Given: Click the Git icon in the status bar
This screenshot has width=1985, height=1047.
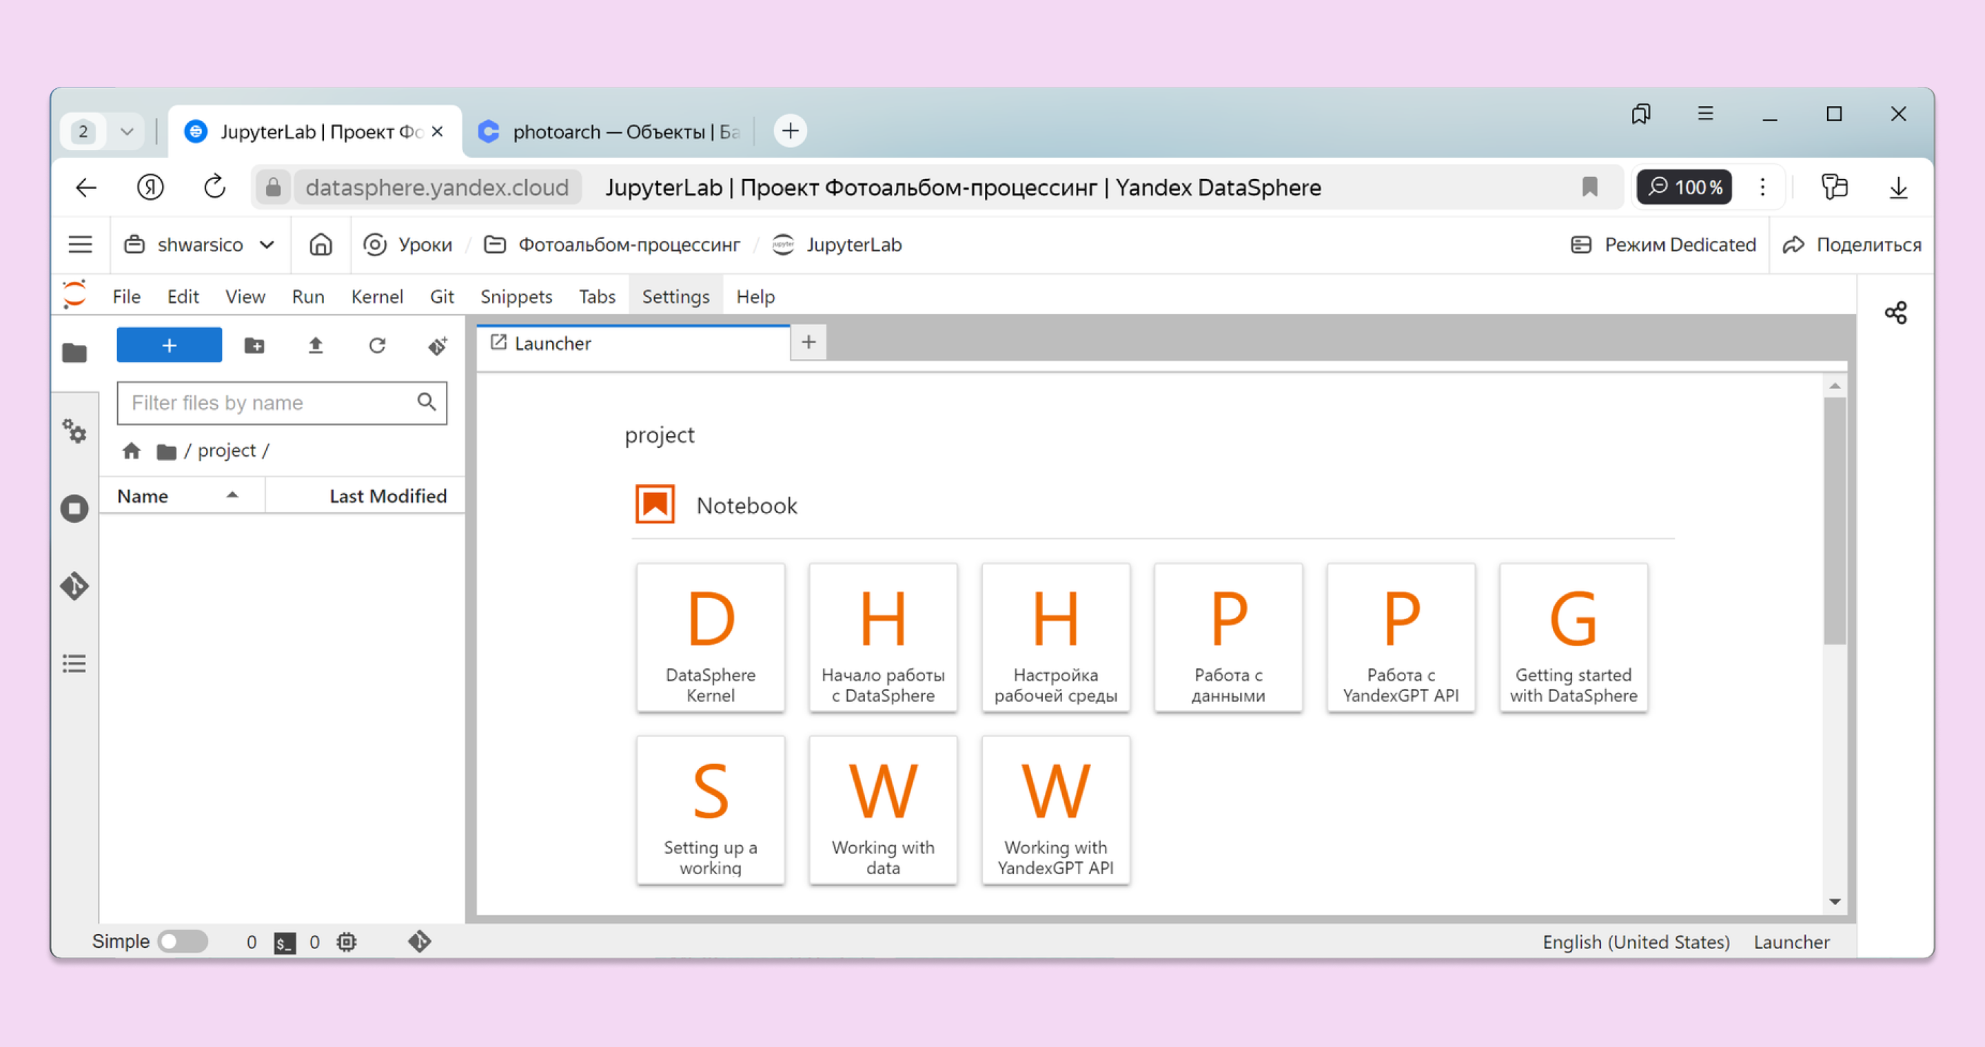Looking at the screenshot, I should [x=420, y=942].
